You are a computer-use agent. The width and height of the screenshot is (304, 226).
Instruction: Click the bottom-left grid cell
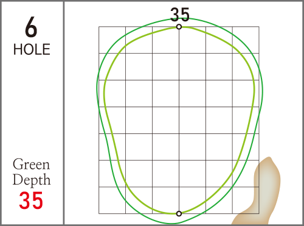[x=112, y=200]
